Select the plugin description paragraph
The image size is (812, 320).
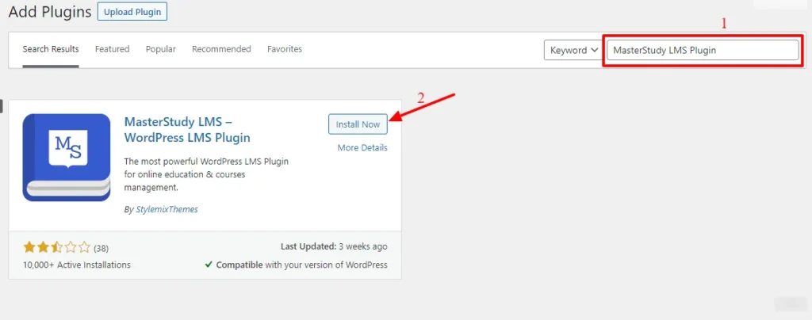pos(206,174)
